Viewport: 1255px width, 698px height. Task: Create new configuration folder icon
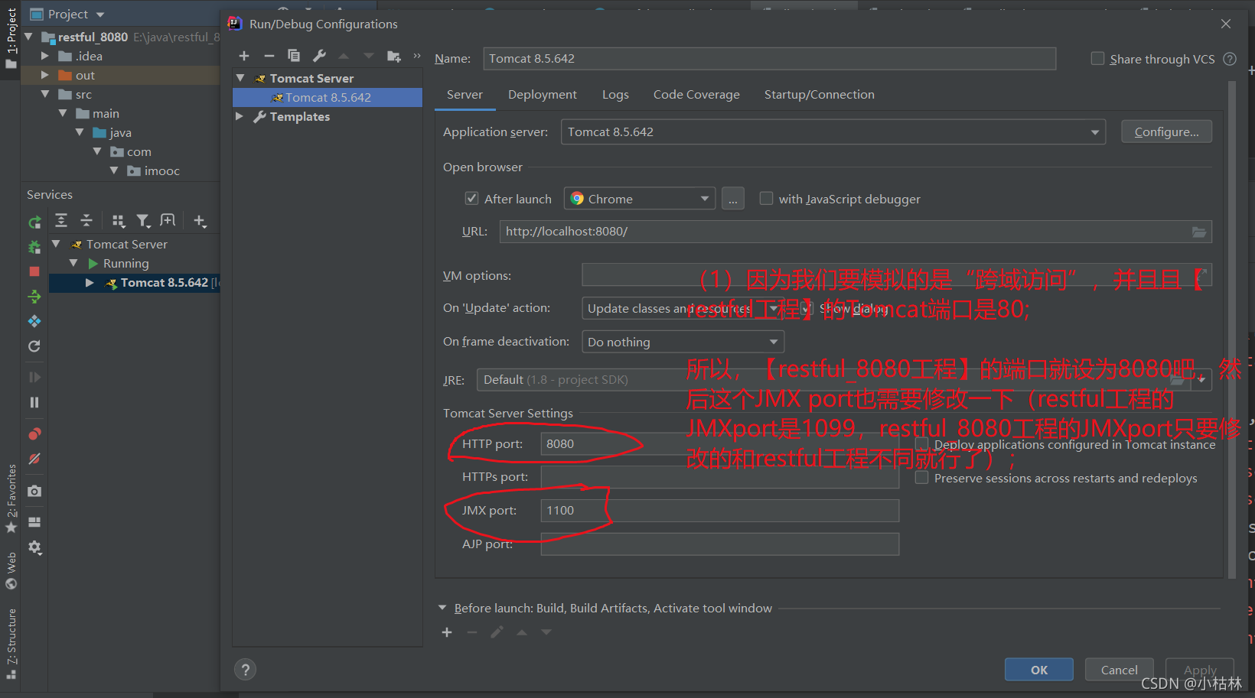394,56
